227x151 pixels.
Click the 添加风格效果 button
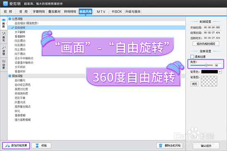pyautogui.click(x=16, y=145)
